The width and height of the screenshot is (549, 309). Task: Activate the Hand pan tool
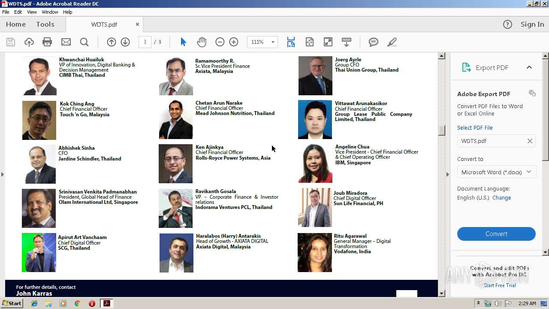coord(202,42)
